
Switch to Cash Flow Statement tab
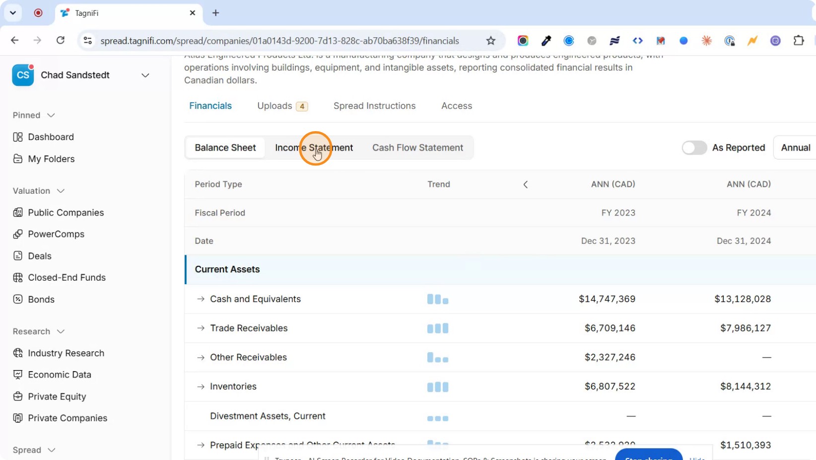tap(417, 148)
